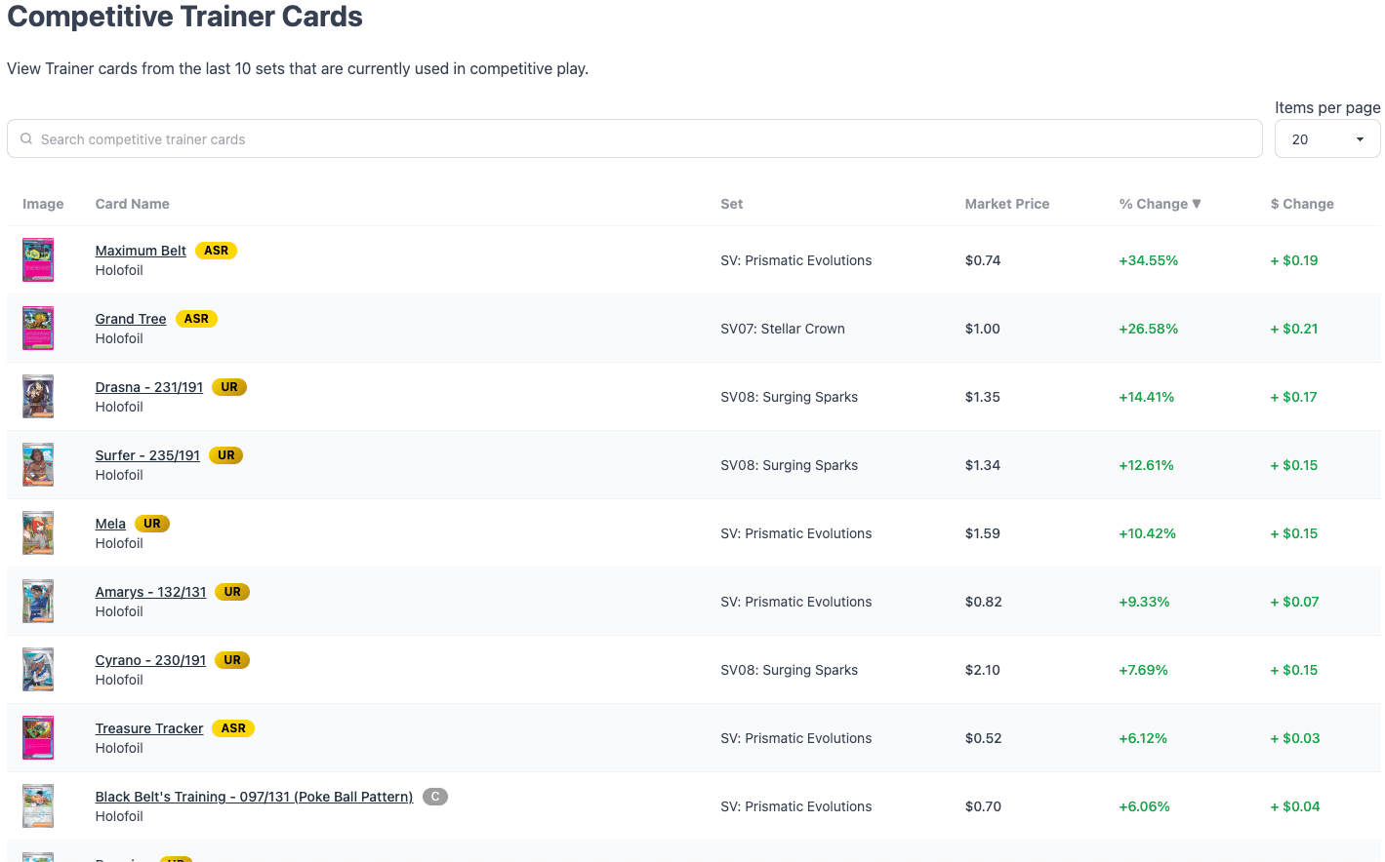
Task: Click the search magnifier icon
Action: click(26, 138)
